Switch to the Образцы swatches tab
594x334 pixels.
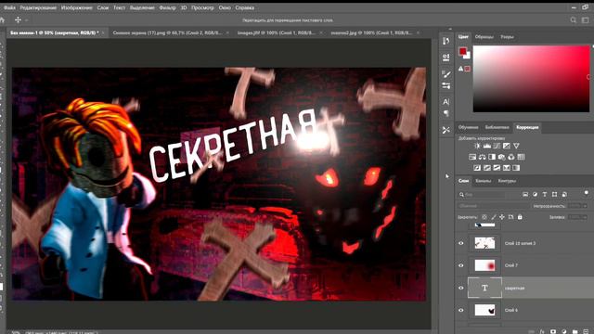(x=484, y=37)
